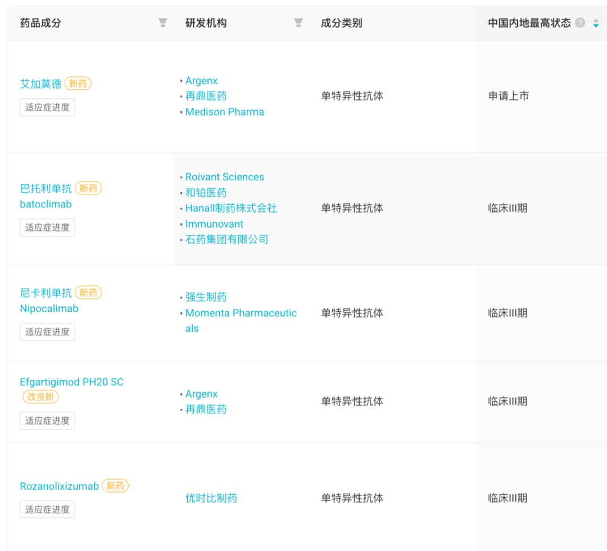This screenshot has height=551, width=607.
Task: Click Nipocalimab English name link
Action: pyautogui.click(x=49, y=308)
